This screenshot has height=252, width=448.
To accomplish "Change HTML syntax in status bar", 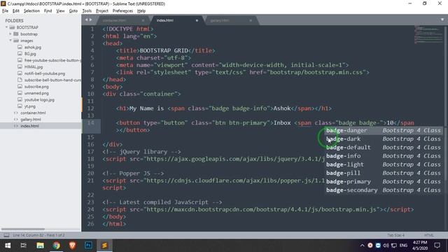I will (x=429, y=235).
